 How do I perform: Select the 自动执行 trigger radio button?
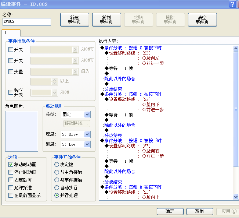(x=57, y=187)
